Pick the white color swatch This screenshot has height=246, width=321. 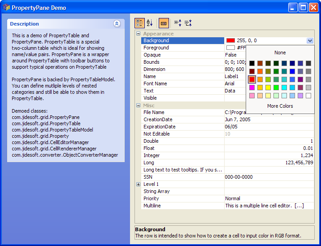click(308, 96)
